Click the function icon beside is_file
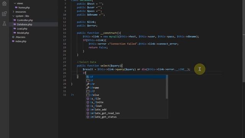Screen dimensions: 245x138 [88, 99]
